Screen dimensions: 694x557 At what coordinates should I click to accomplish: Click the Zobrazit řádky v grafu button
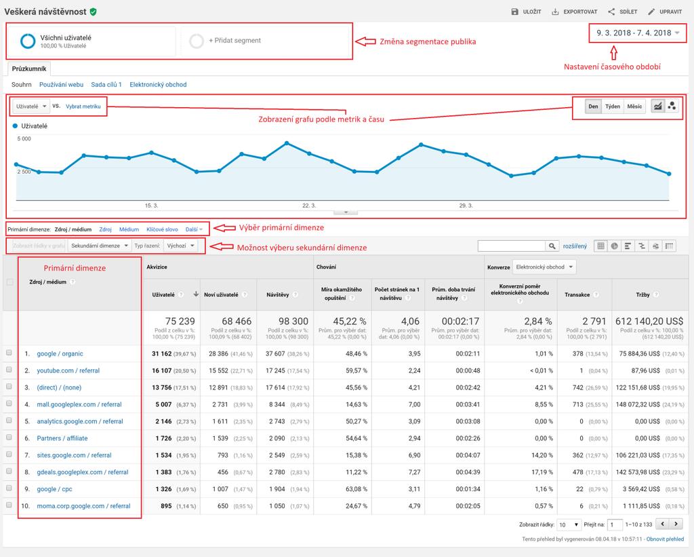39,246
